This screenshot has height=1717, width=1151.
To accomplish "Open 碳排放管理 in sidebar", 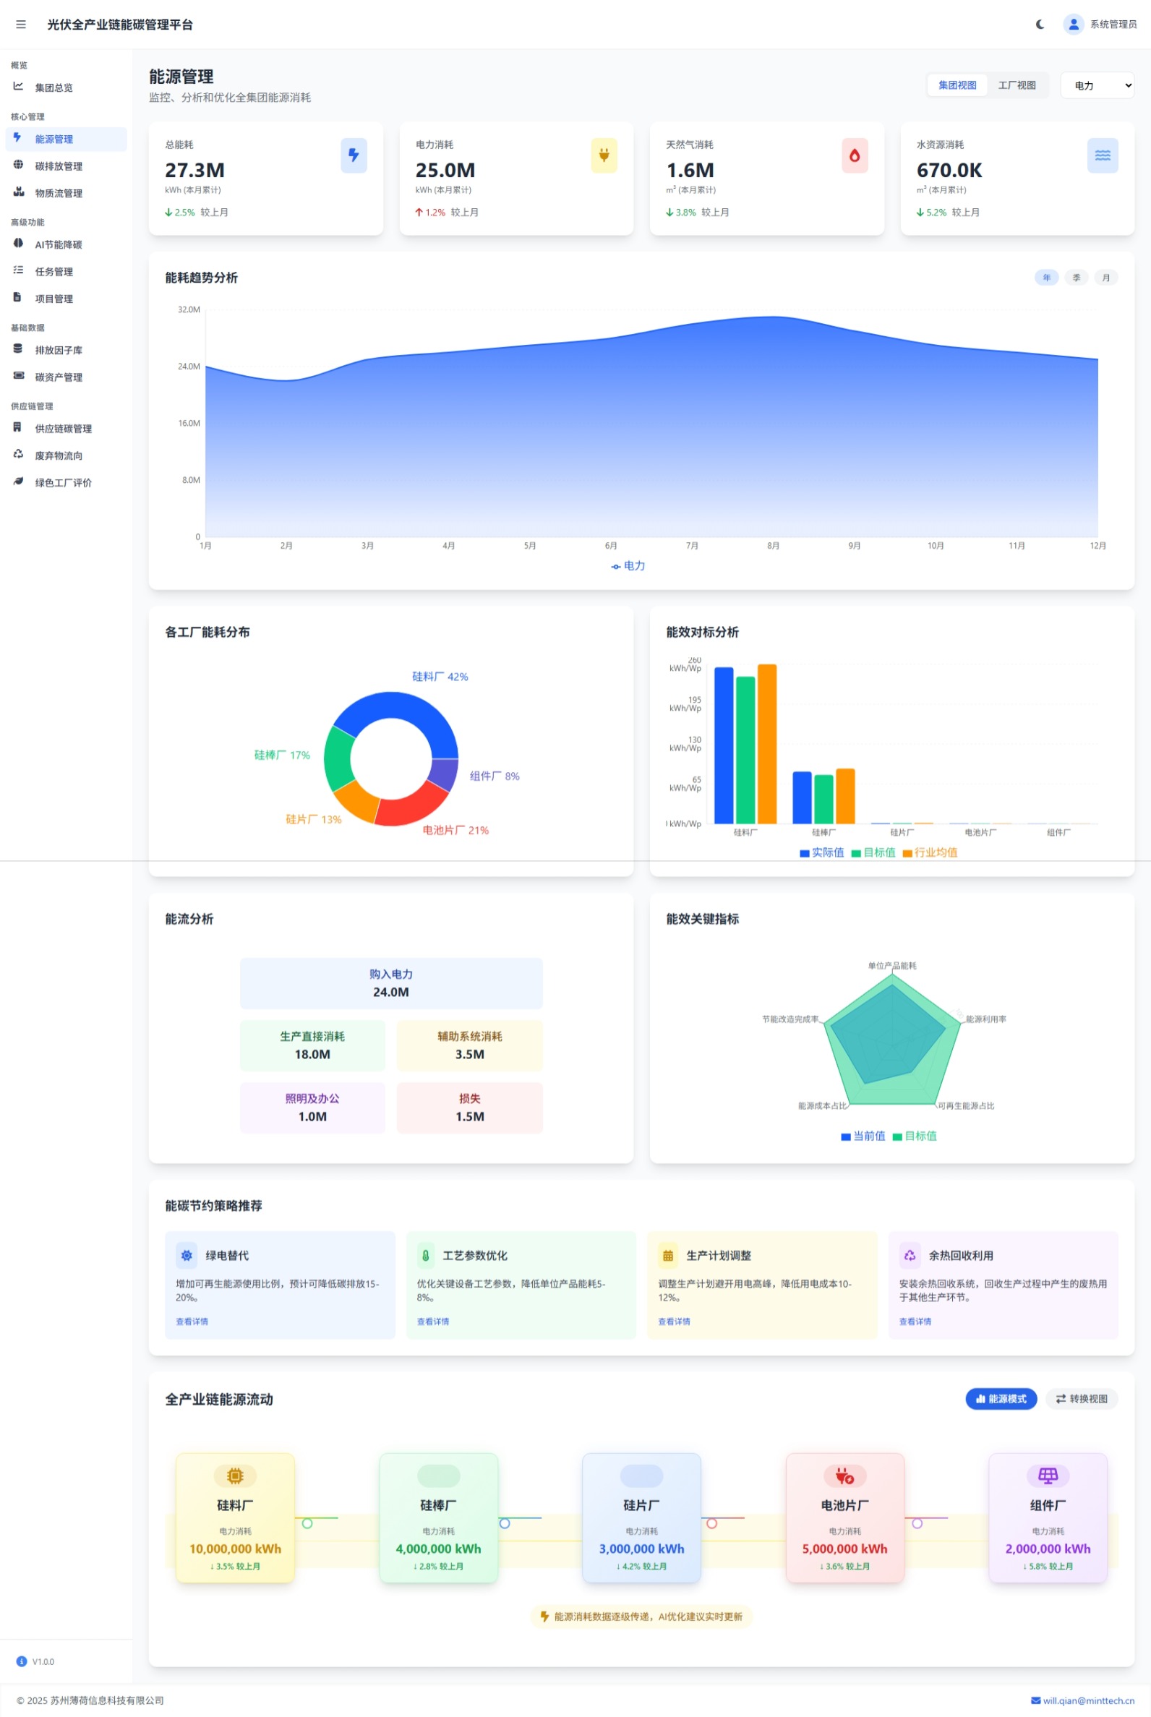I will click(x=59, y=166).
